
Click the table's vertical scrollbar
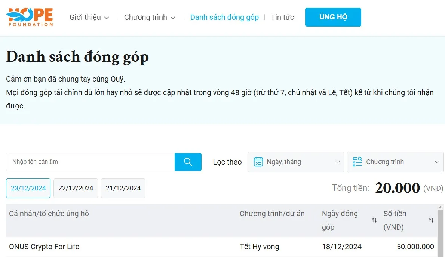click(x=440, y=232)
